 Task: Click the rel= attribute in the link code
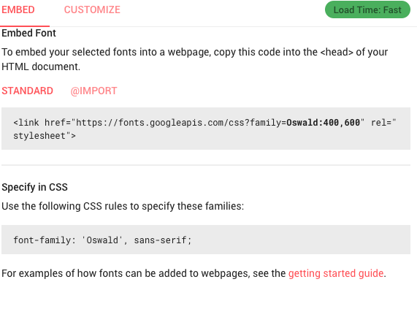pyautogui.click(x=381, y=123)
